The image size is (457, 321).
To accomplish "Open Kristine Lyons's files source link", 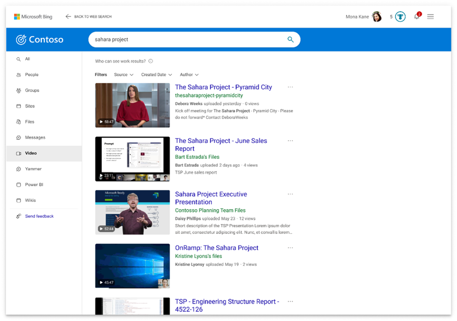I will point(199,256).
